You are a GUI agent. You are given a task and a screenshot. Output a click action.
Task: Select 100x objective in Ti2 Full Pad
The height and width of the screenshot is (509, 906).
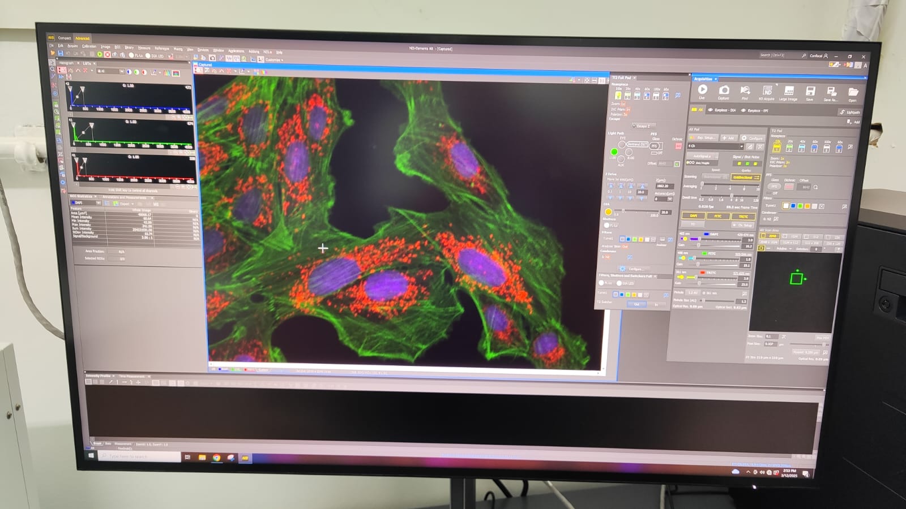point(656,96)
